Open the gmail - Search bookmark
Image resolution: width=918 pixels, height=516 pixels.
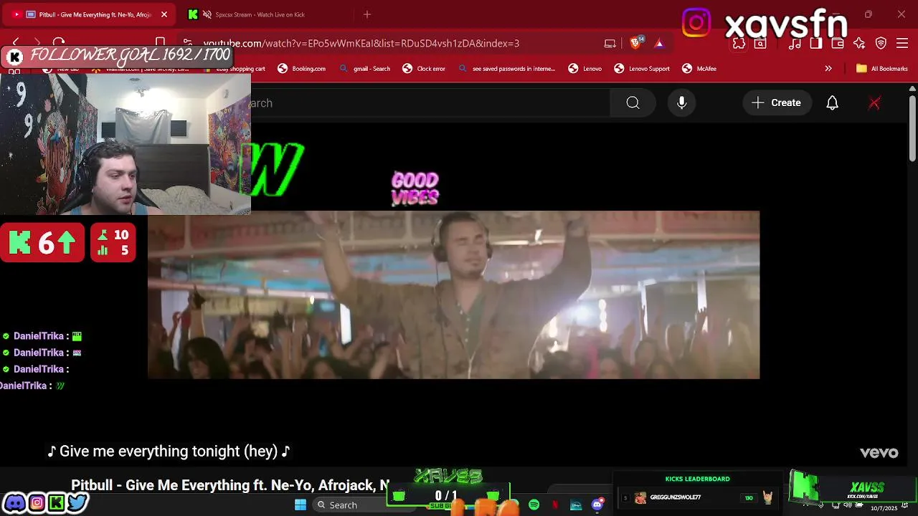(x=364, y=69)
